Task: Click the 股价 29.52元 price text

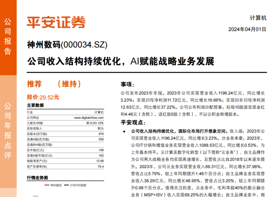Action: click(43, 97)
